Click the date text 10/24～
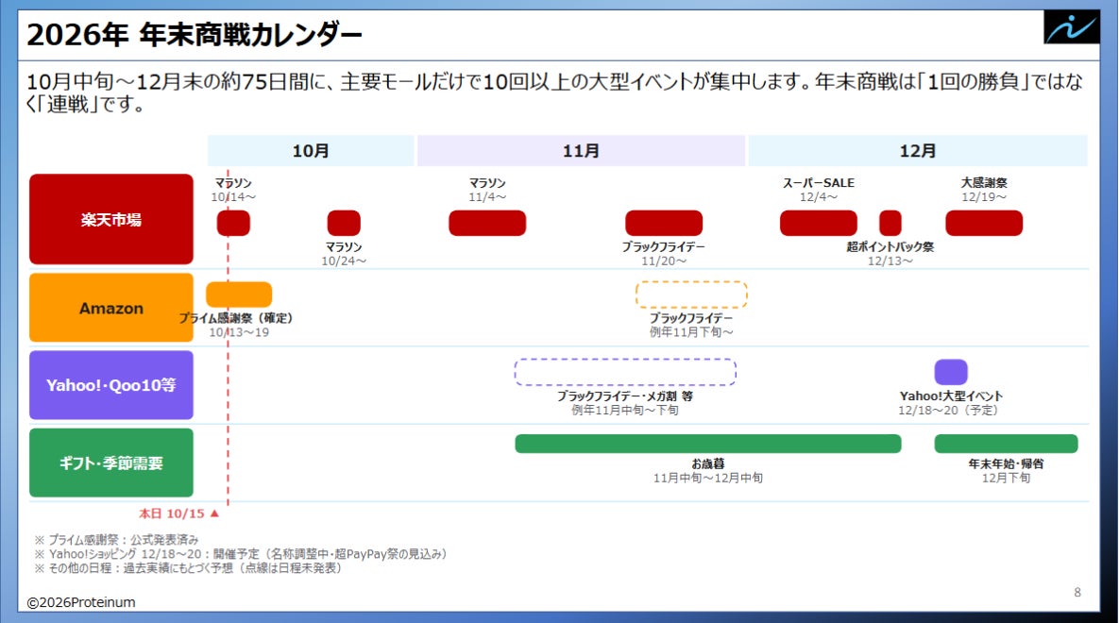1119x623 pixels. pos(344,261)
